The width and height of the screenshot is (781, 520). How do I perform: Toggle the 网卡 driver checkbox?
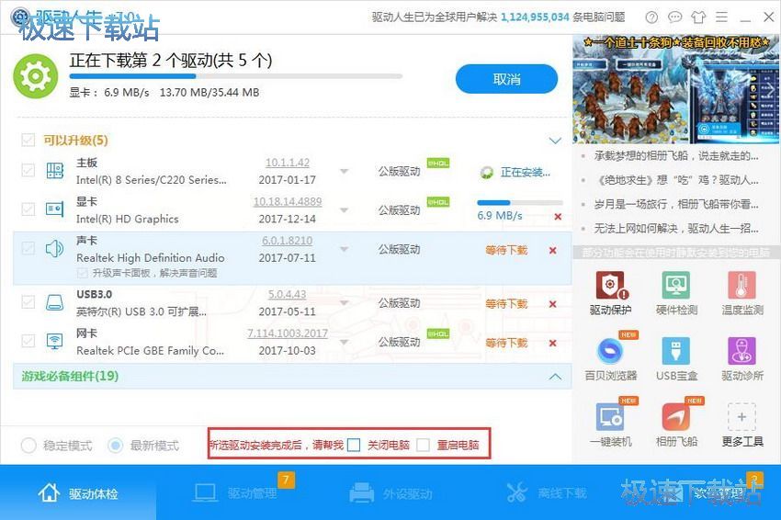(28, 342)
